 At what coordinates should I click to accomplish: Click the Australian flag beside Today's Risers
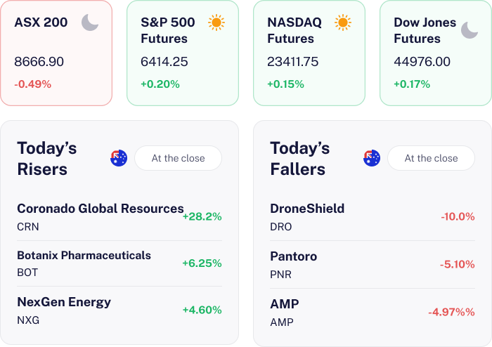[119, 158]
